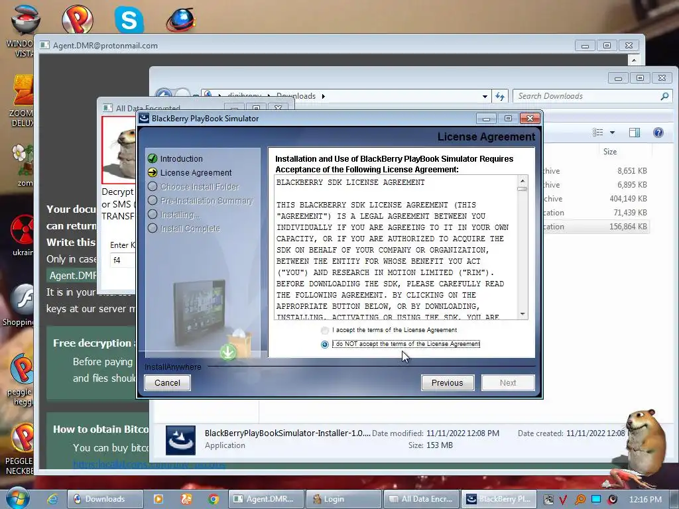
Task: Click the Explorer back navigation button
Action: coord(164,93)
